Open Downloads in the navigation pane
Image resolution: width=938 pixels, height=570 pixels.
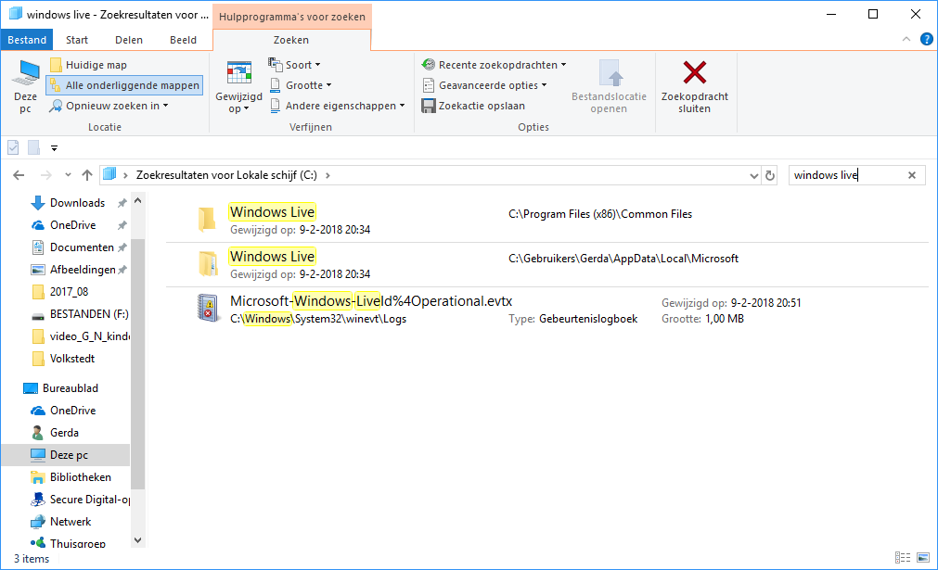tap(77, 203)
